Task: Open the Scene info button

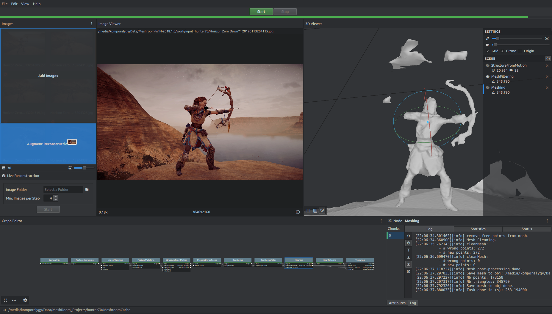Action: [548, 59]
